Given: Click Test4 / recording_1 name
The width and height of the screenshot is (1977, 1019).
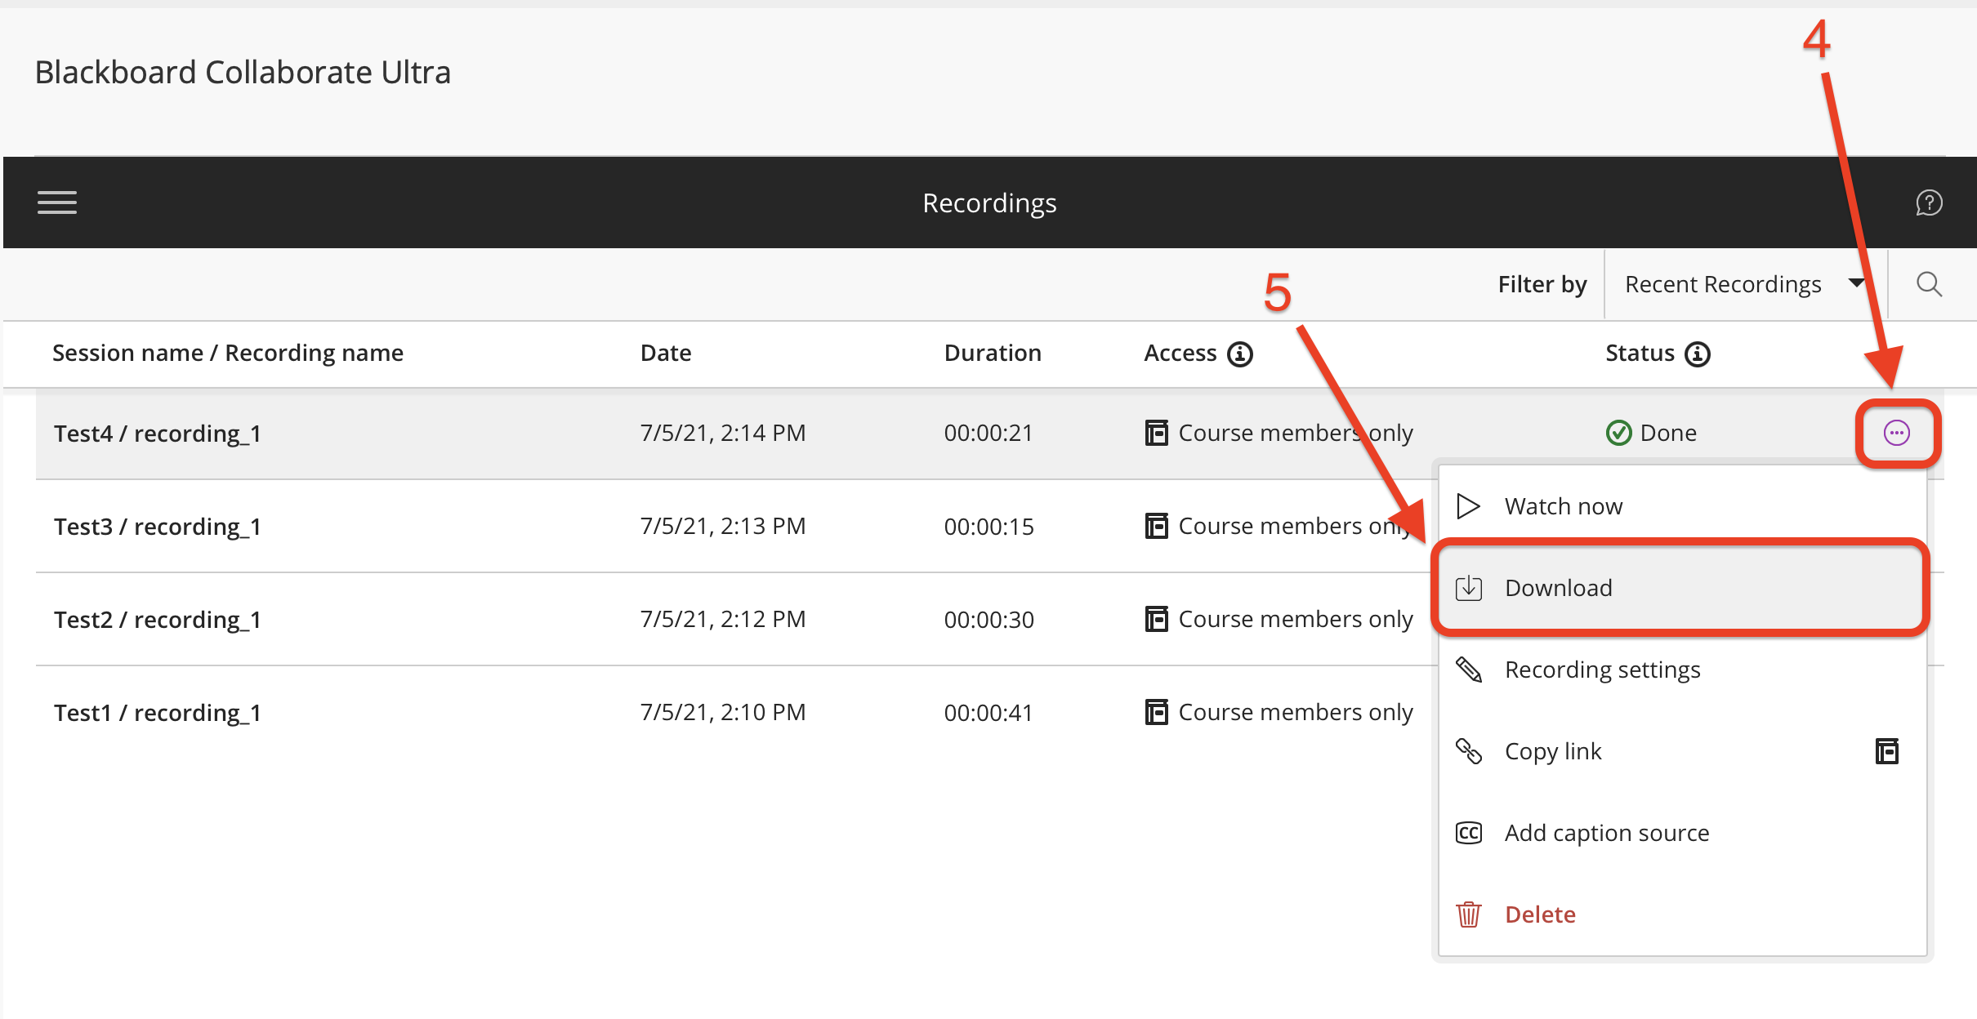Looking at the screenshot, I should click(x=158, y=434).
